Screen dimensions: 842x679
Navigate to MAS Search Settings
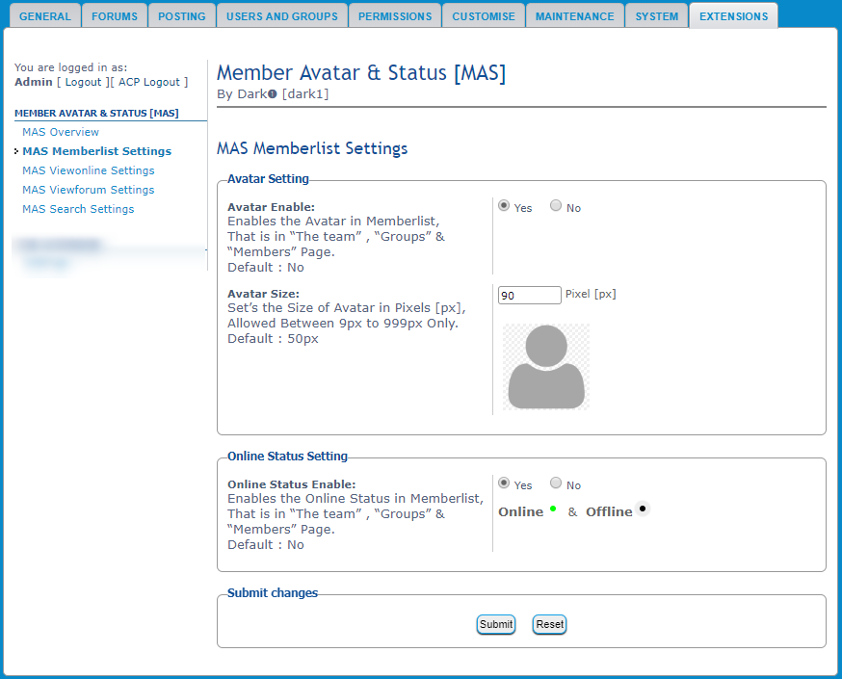tap(78, 209)
